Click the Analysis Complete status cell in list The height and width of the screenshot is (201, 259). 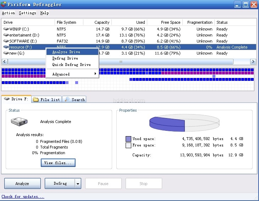[232, 47]
